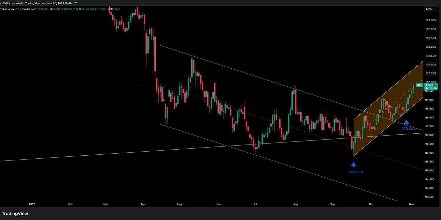Click the blue arrow marker below September candles
The width and height of the screenshot is (441, 220).
354,164
